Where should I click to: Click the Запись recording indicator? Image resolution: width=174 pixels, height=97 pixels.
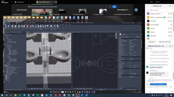pos(157,2)
